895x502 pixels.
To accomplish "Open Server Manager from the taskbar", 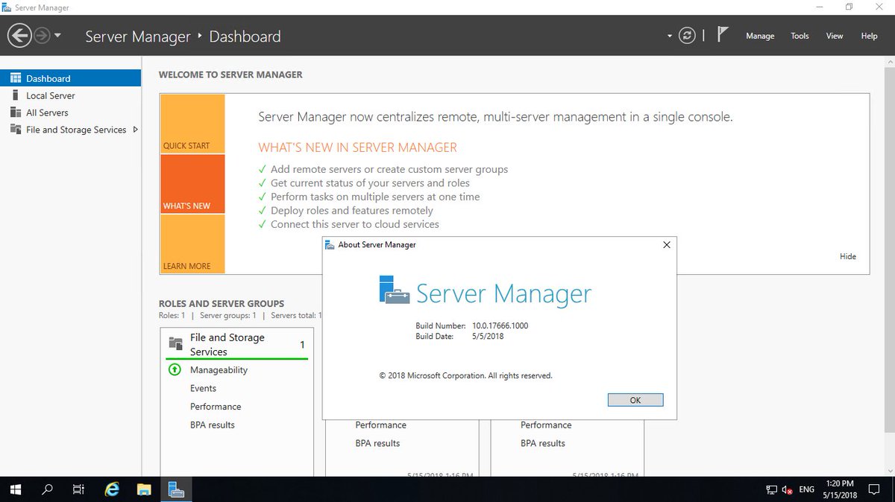I will [176, 489].
